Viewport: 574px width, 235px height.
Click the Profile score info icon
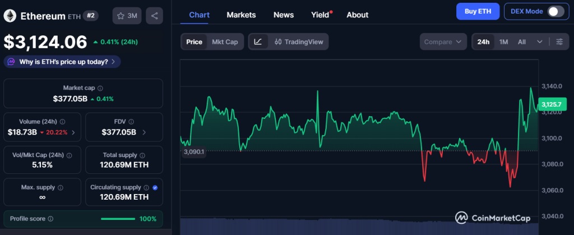pos(50,219)
